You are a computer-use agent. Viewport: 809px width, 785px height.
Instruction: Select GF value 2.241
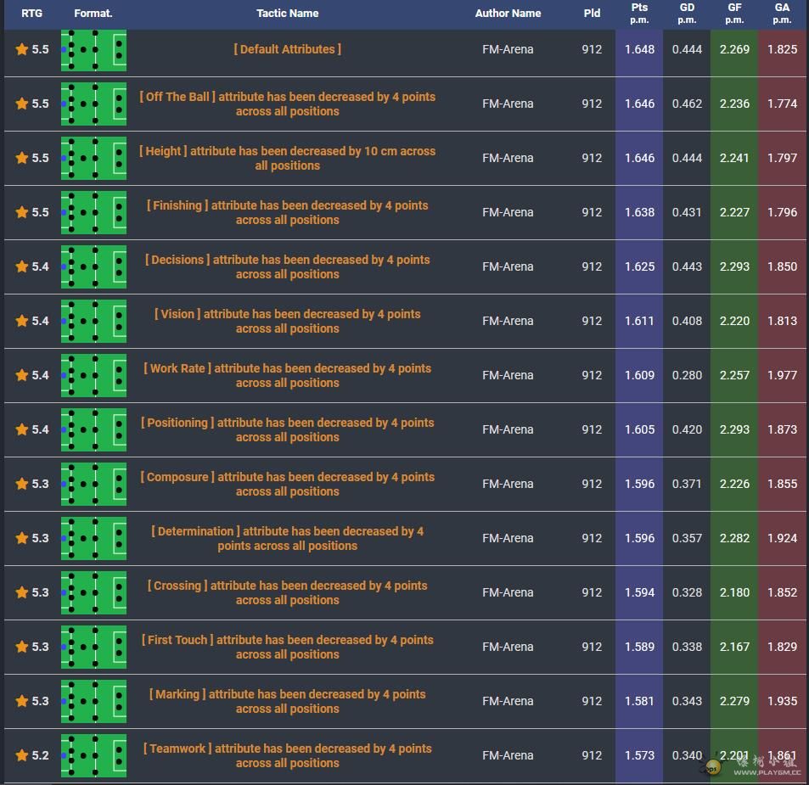734,158
